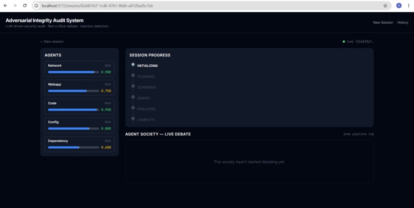Viewport: 414px width, 208px height.
Task: Click the SCANNING step marker dot
Action: (133, 75)
